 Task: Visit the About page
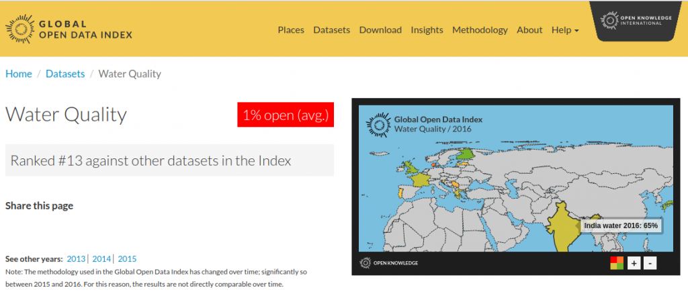pos(529,30)
